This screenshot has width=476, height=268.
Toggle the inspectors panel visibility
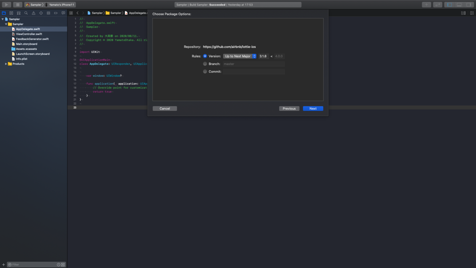(469, 5)
